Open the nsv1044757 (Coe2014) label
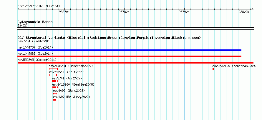The image size is (262, 120). [35, 47]
